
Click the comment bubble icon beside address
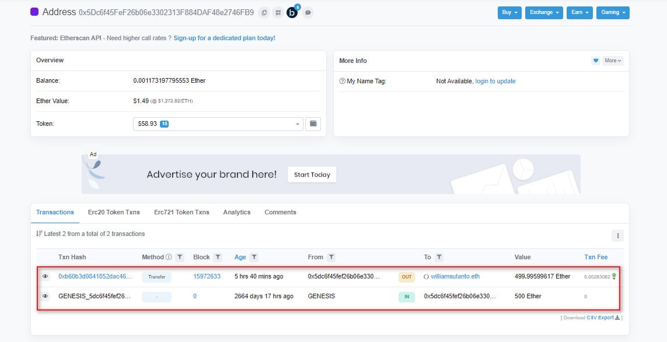pos(308,12)
